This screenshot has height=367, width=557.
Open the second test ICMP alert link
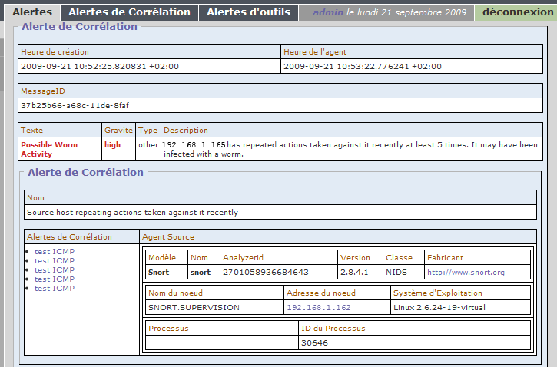[55, 261]
